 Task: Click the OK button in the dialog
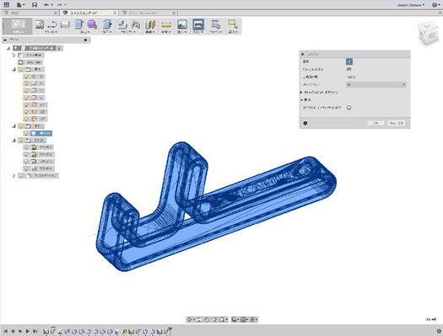pos(375,123)
